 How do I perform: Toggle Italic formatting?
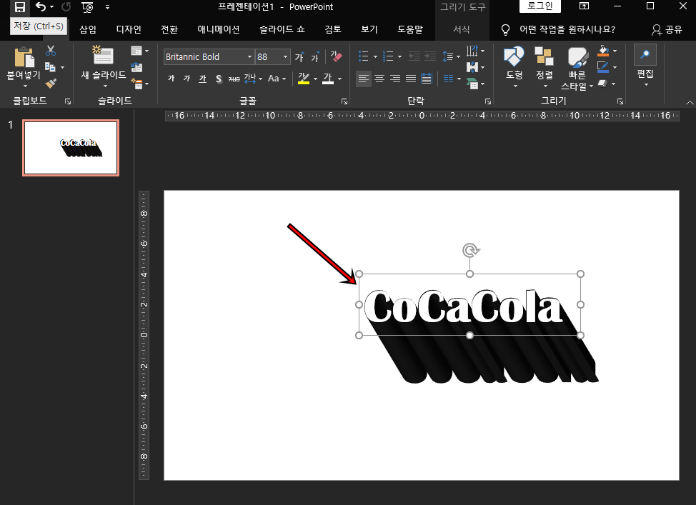[187, 79]
